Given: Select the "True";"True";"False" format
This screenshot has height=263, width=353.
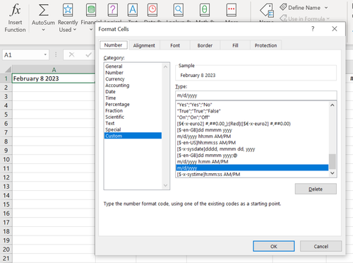Looking at the screenshot, I should click(x=252, y=111).
